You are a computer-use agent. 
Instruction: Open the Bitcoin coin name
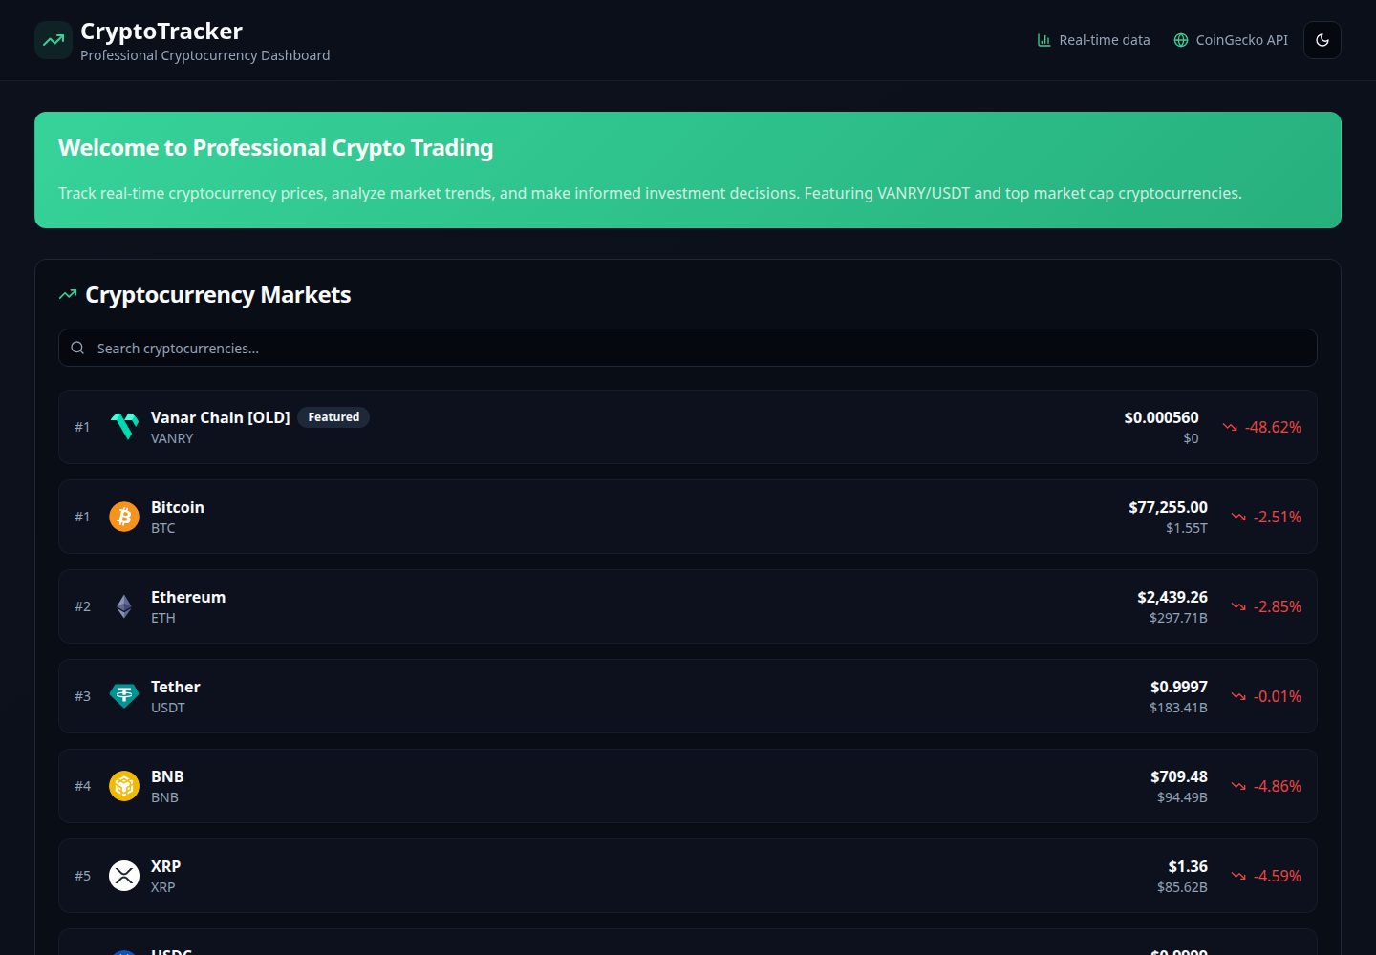[x=178, y=507]
